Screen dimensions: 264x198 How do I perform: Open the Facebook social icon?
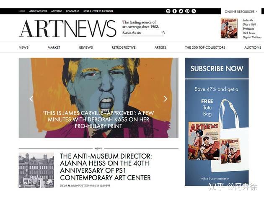pyautogui.click(x=175, y=11)
